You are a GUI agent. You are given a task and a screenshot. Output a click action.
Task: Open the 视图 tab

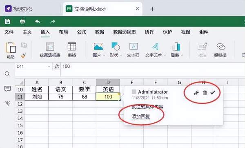click(186, 32)
